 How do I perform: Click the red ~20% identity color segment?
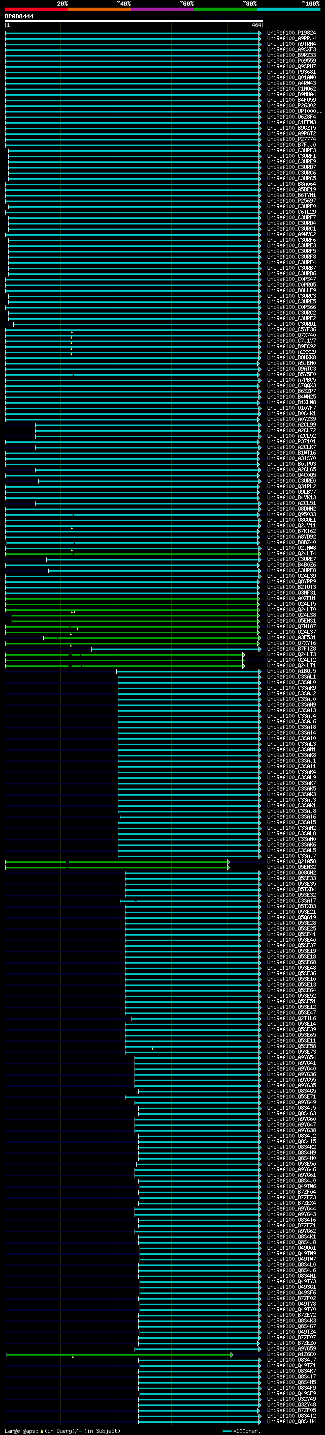[x=36, y=9]
